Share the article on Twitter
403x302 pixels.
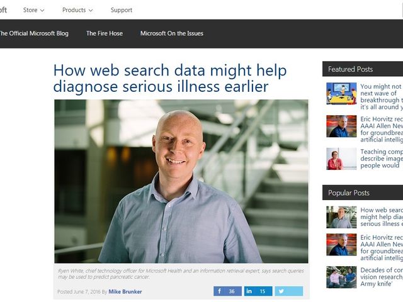(289, 291)
